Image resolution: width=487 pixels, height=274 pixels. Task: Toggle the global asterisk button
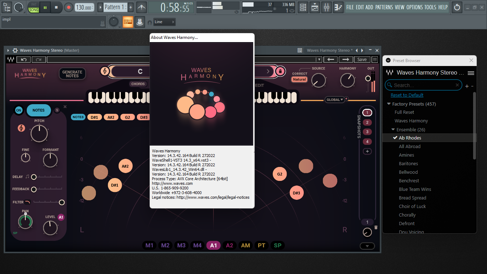pos(346,99)
